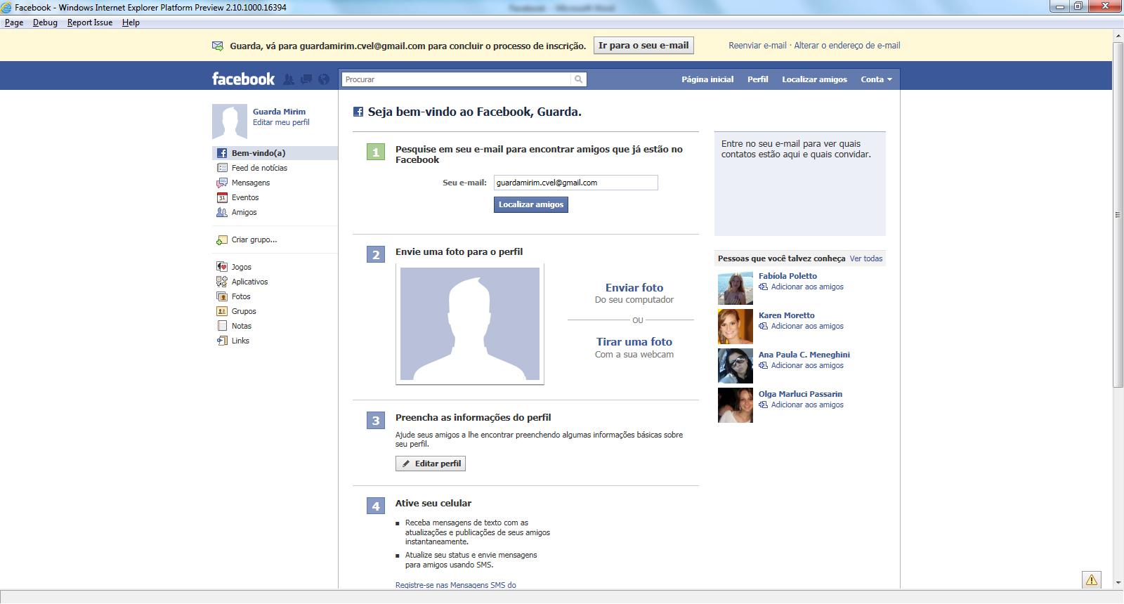Click in the Procurar search field
Image resolution: width=1124 pixels, height=604 pixels.
[457, 79]
